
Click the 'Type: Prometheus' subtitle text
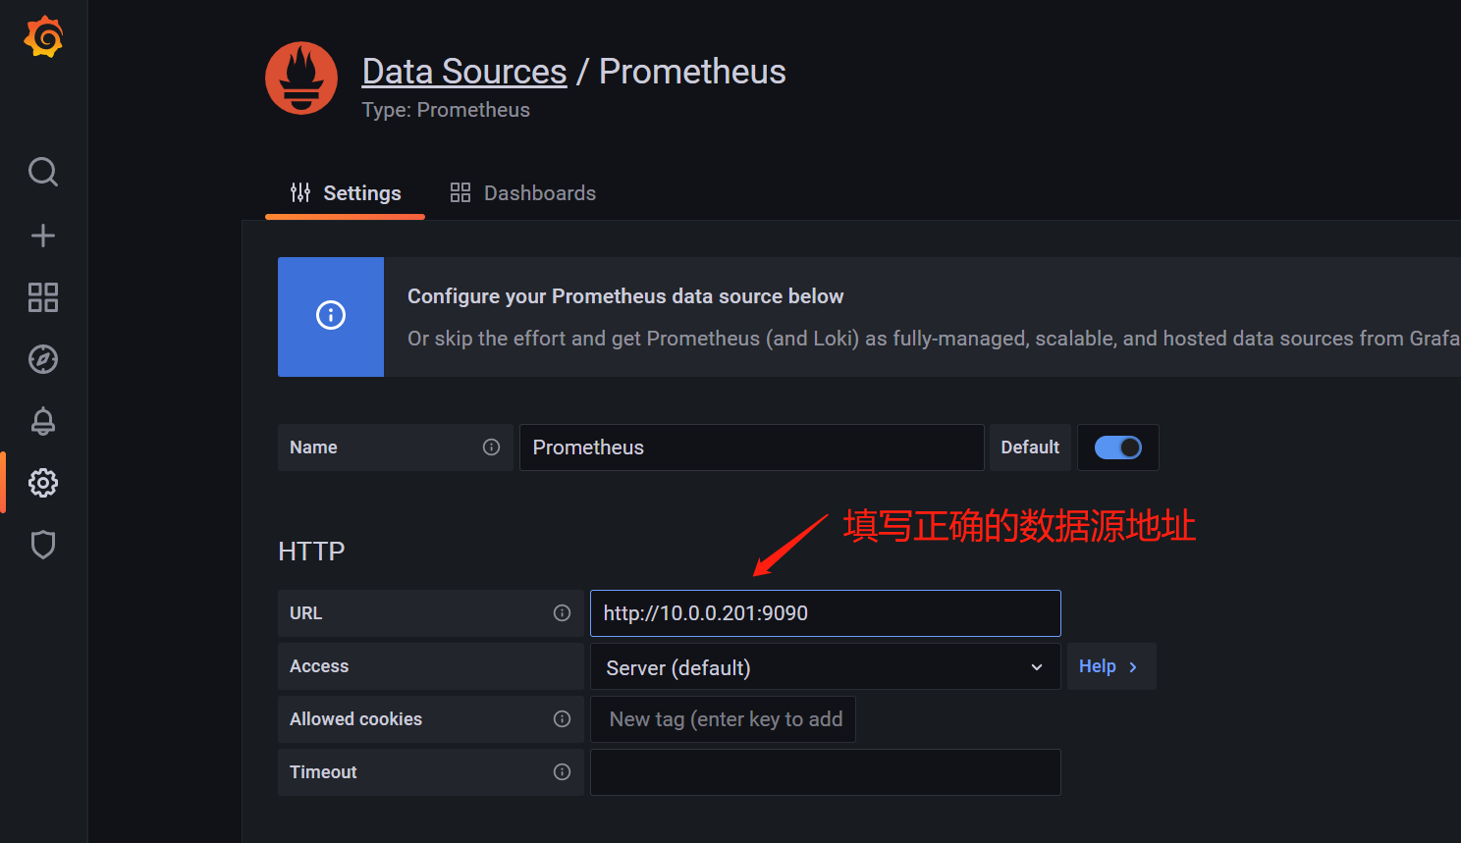click(x=446, y=110)
